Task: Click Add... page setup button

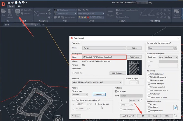Action: [134, 48]
